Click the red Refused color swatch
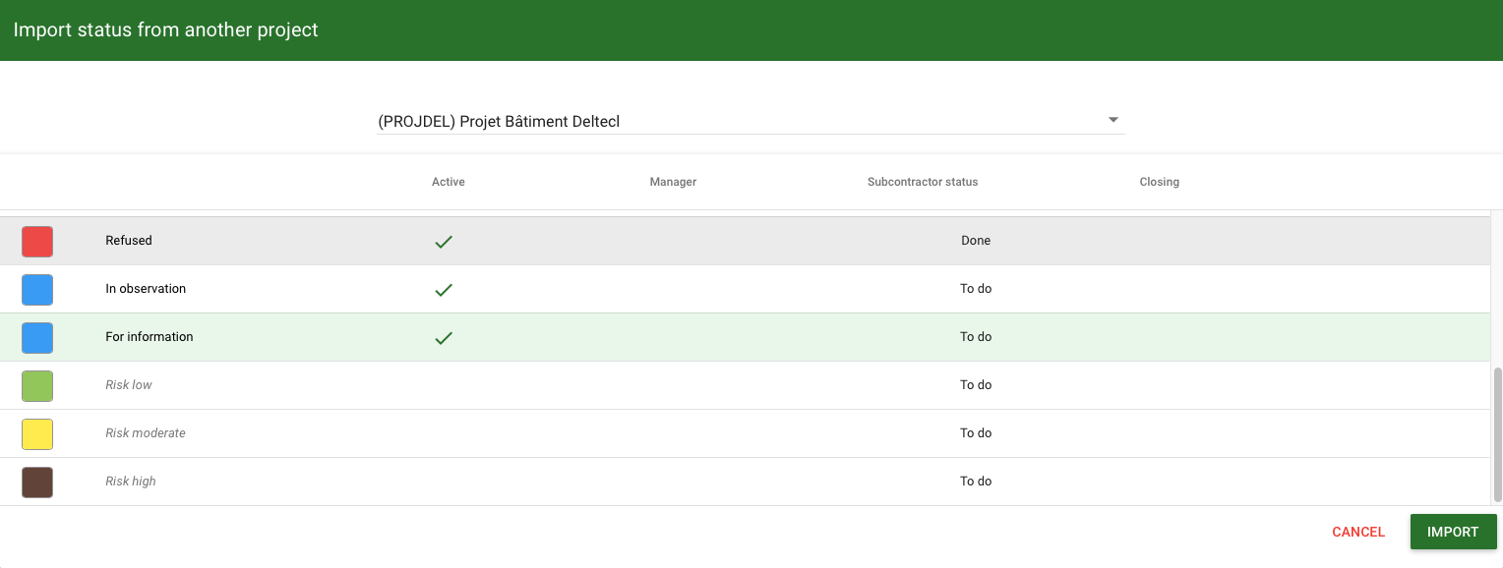This screenshot has height=568, width=1503. [37, 241]
